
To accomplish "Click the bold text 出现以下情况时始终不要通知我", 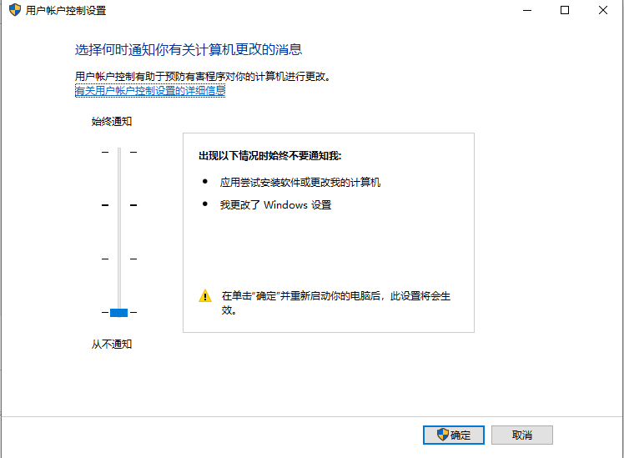I will point(269,156).
